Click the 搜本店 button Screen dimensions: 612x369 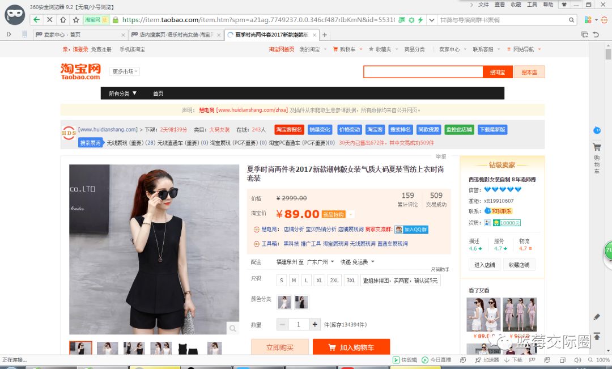(529, 72)
